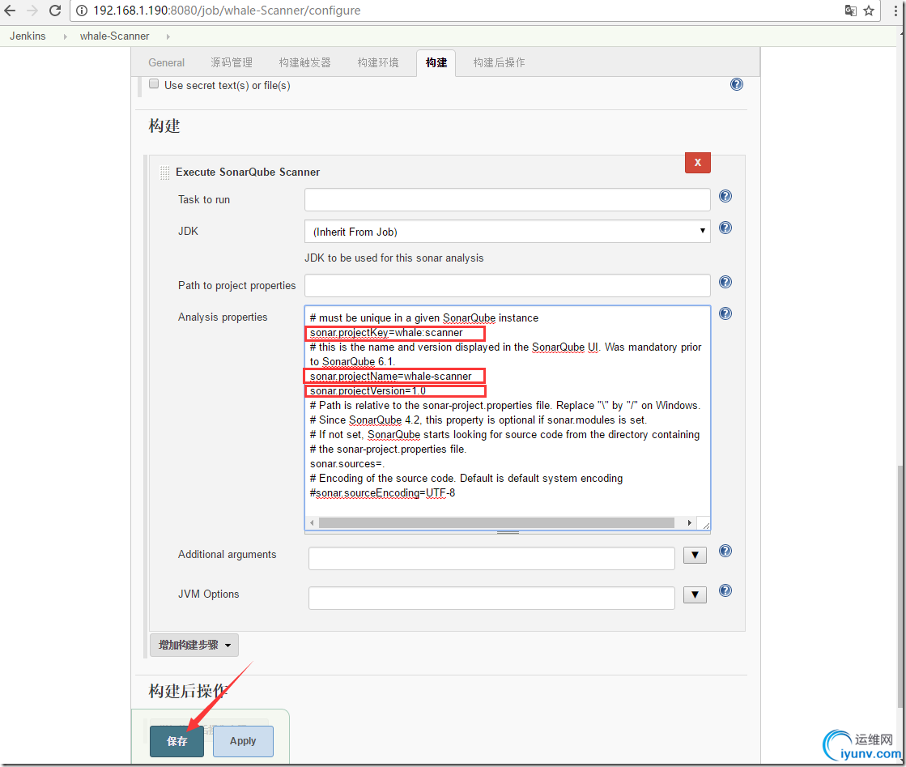The width and height of the screenshot is (906, 767).
Task: Toggle Use secret text(s) or file(s) checkbox
Action: pyautogui.click(x=154, y=83)
